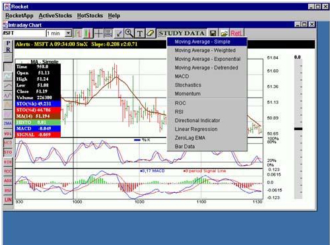Click the floppy disk save icon

213,34
